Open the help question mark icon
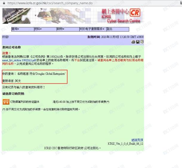This screenshot has width=182, height=168. tap(142, 42)
